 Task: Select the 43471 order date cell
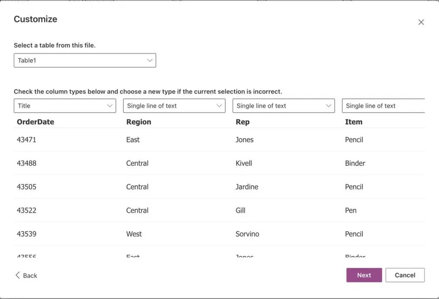click(x=26, y=140)
